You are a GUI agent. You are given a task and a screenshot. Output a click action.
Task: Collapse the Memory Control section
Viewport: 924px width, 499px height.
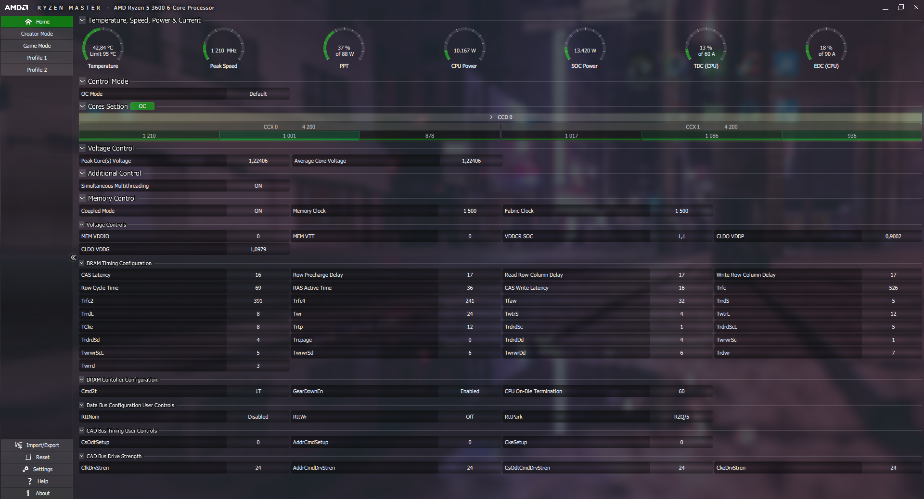[x=82, y=198]
